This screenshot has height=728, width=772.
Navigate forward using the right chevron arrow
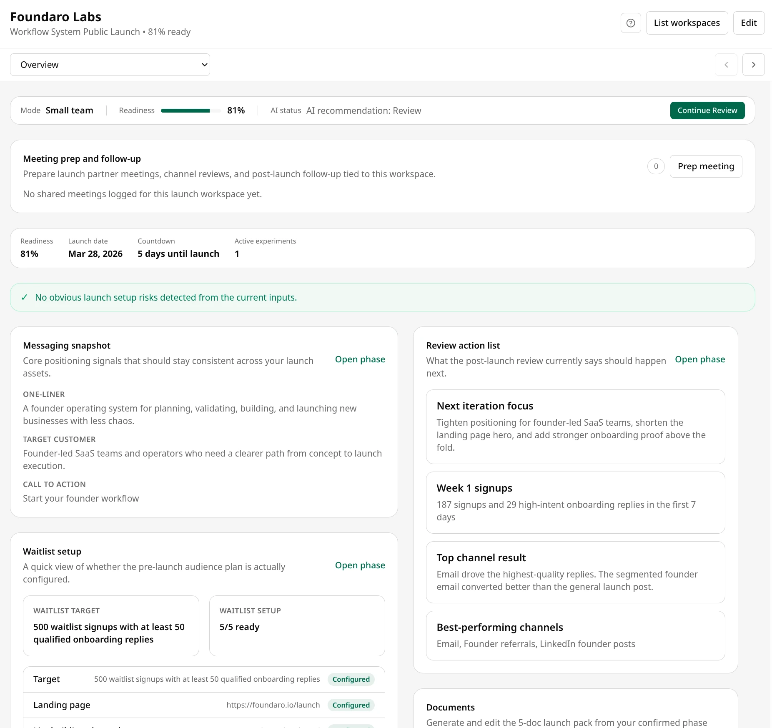[754, 65]
